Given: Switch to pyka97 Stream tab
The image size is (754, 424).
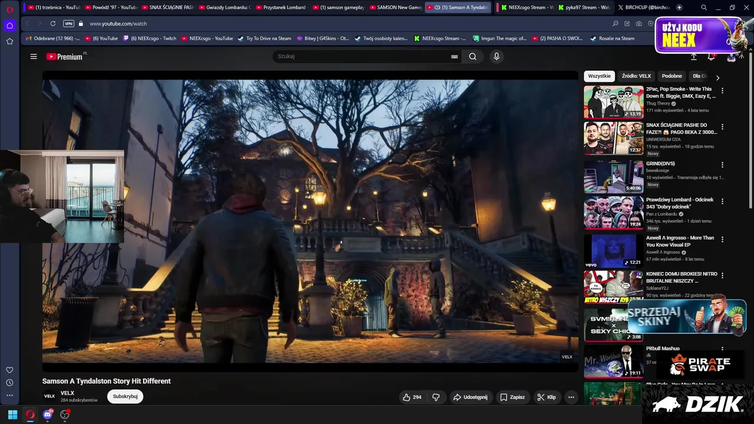Looking at the screenshot, I should 585,8.
